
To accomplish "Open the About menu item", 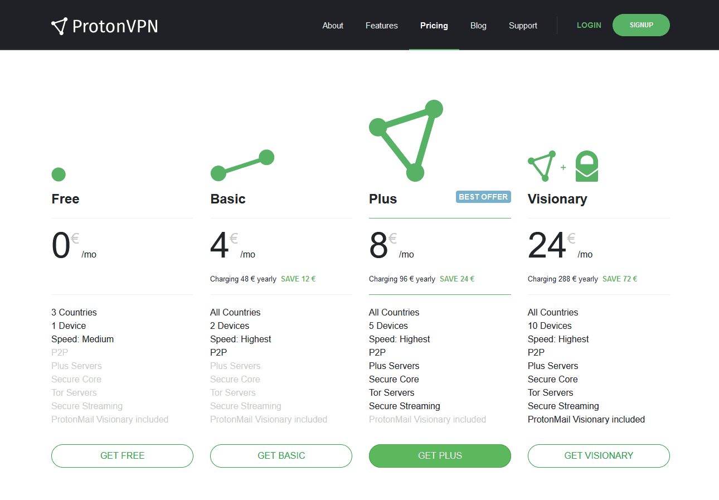I will [333, 26].
